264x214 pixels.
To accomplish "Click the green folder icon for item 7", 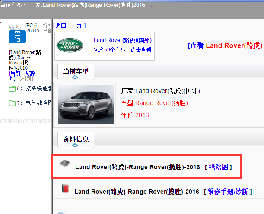I will point(12,103).
